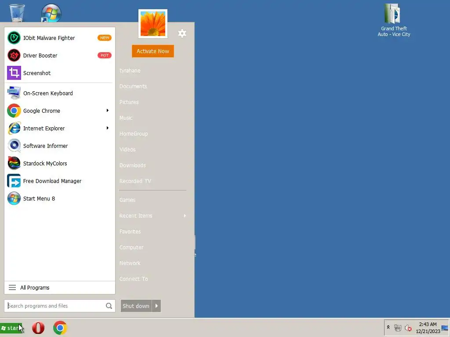Open On-Screen Keyboard icon
450x337 pixels.
click(14, 93)
